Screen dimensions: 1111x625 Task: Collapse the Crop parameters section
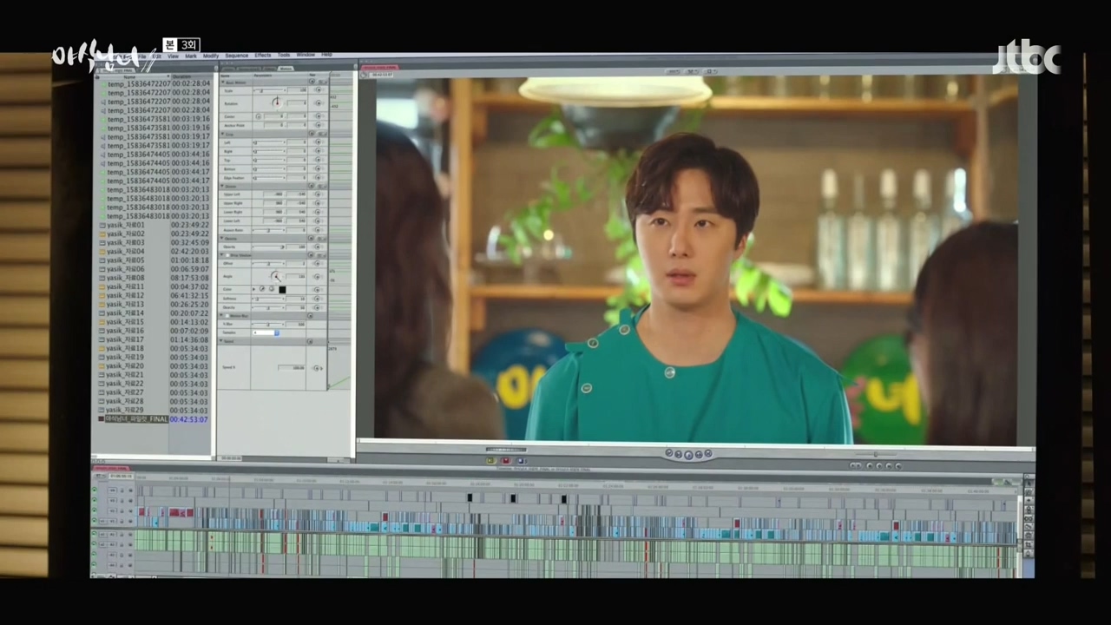pyautogui.click(x=222, y=134)
